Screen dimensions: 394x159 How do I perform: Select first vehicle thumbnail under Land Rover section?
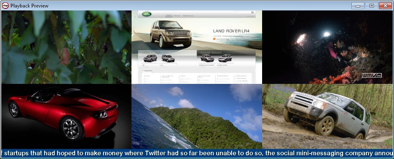150,58
